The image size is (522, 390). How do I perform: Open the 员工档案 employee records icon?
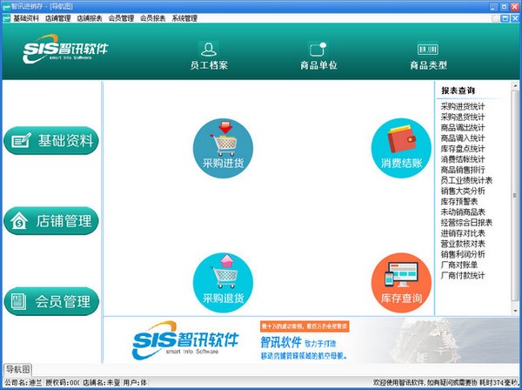click(x=209, y=56)
